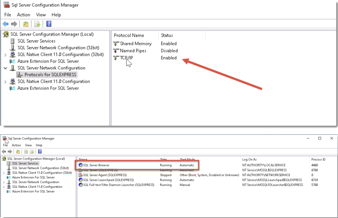This screenshot has width=338, height=218.
Task: Open View menu in bottom window
Action: point(28,145)
